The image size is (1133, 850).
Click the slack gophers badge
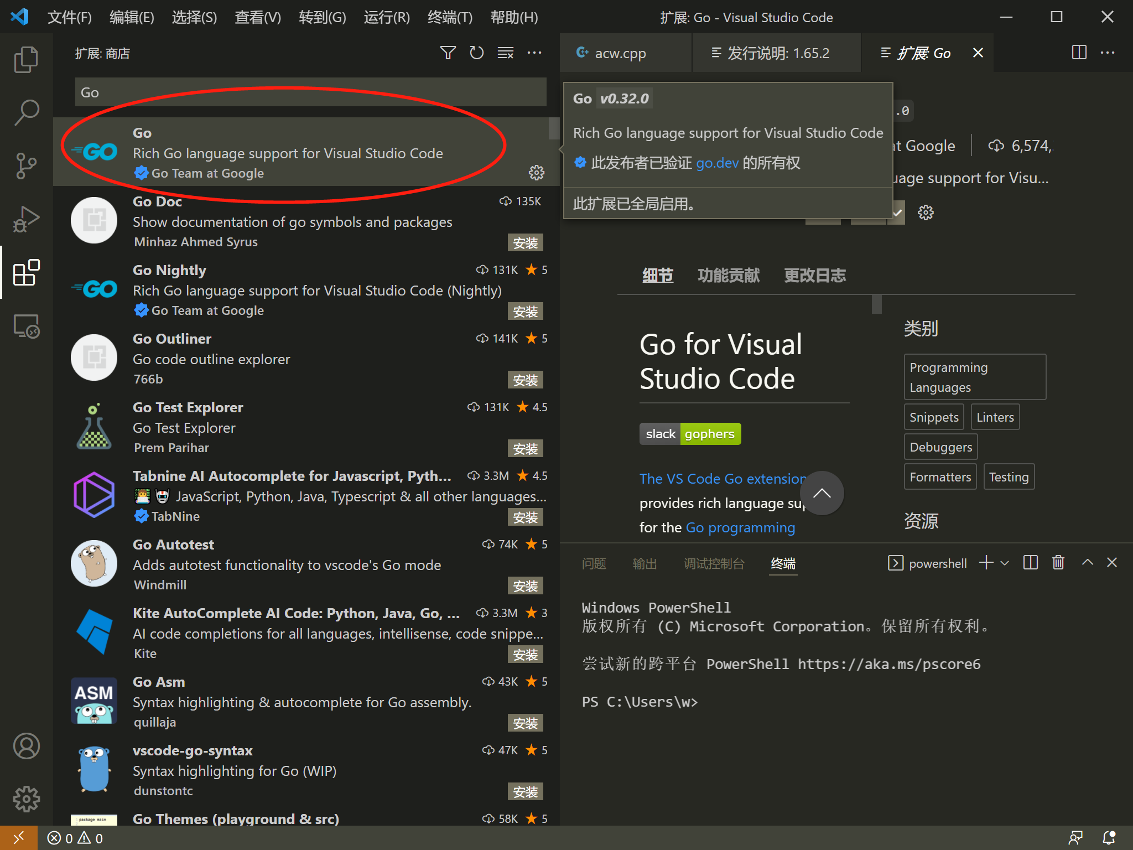(x=690, y=434)
